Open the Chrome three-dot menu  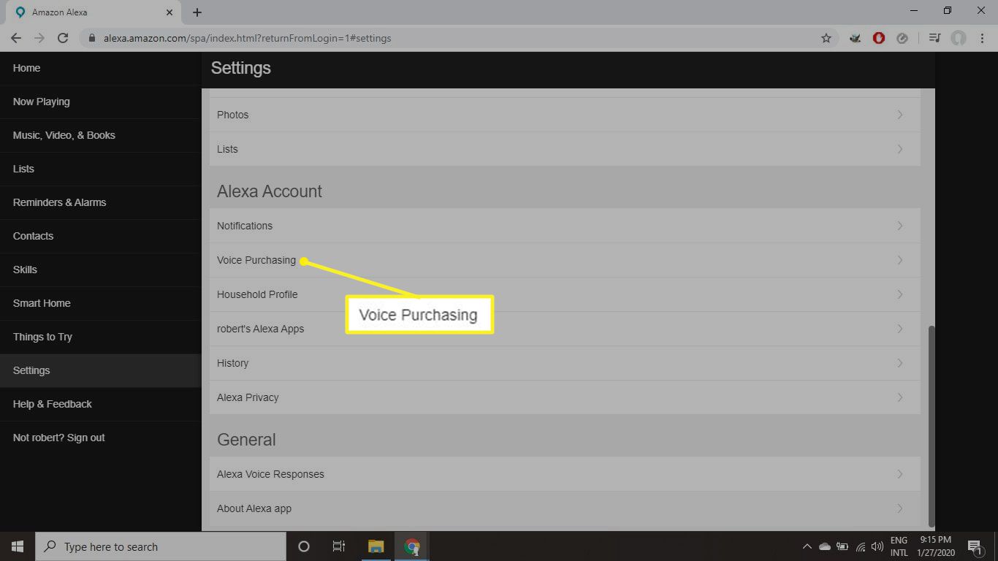(983, 38)
